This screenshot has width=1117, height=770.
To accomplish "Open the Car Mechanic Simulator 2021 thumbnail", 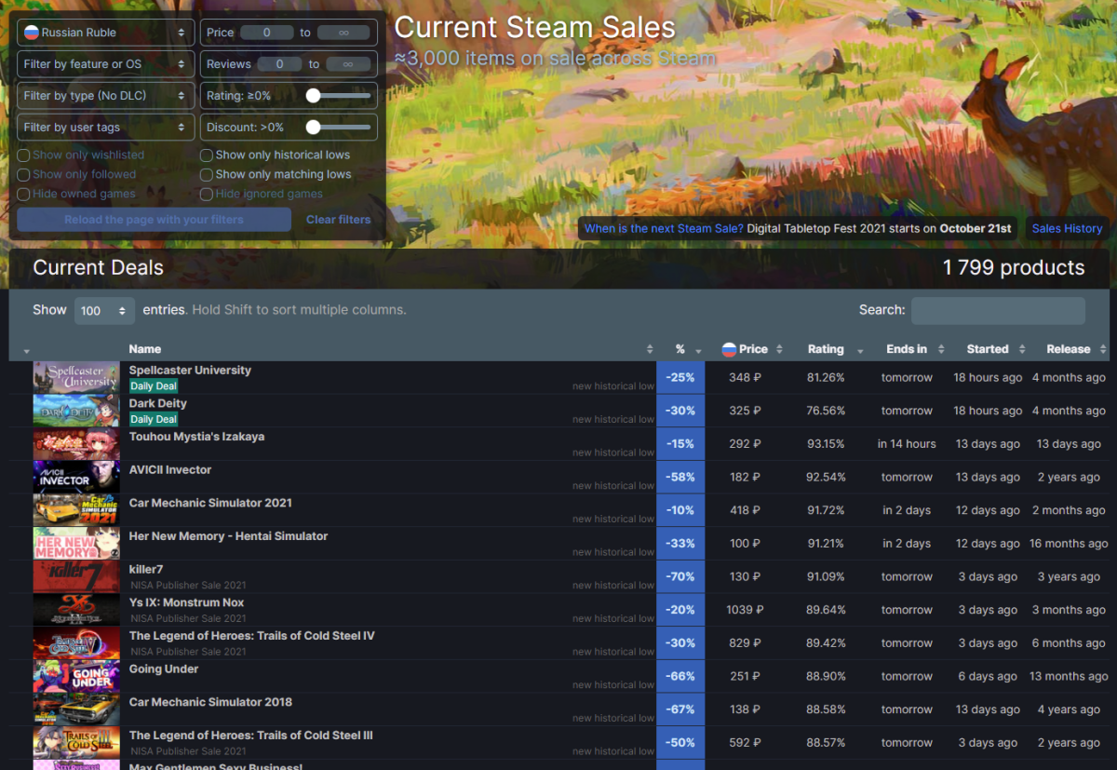I will tap(76, 510).
